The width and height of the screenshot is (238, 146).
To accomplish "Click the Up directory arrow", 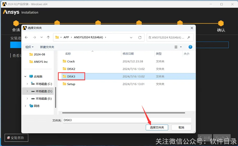I will click(x=48, y=37).
